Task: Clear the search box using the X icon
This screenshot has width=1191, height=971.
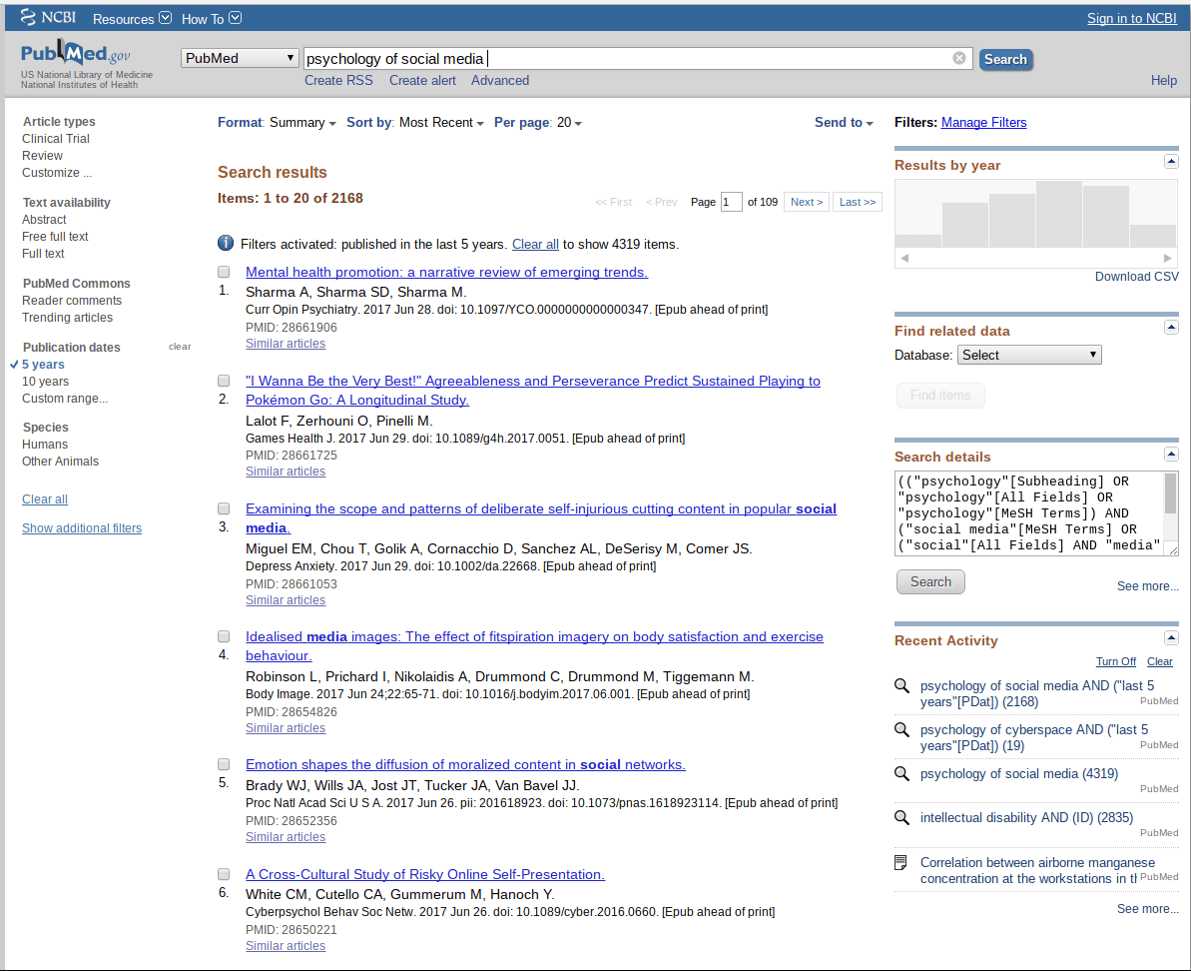Action: click(x=958, y=58)
